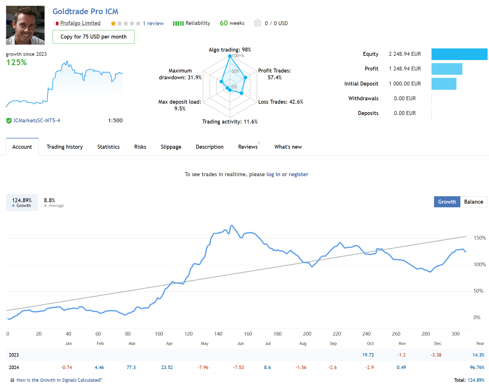This screenshot has width=489, height=386.
Task: Toggle the 8.8% Average series
Action: tap(54, 202)
